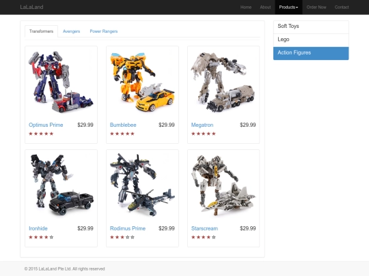This screenshot has height=276, width=369.
Task: Open the Order Now page
Action: (316, 7)
